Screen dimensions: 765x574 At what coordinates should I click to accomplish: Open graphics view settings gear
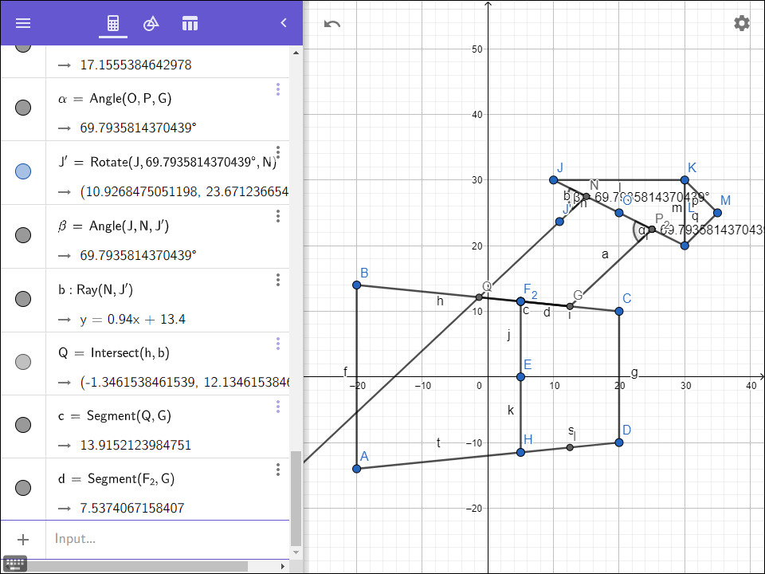[742, 23]
